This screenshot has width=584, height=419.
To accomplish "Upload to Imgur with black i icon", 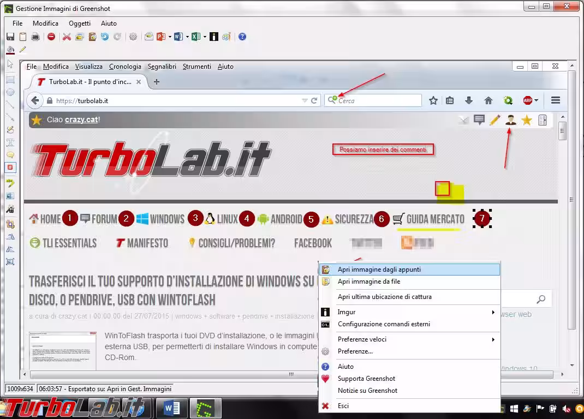I will [x=214, y=37].
